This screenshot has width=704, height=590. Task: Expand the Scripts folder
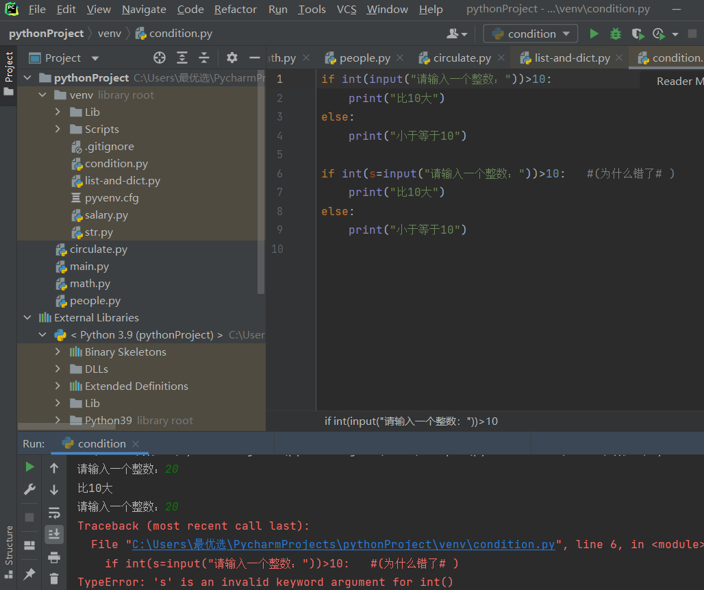(x=58, y=129)
